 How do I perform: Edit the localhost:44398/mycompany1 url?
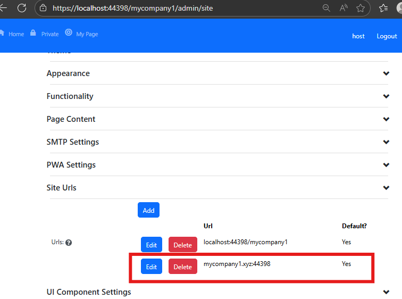[152, 245]
